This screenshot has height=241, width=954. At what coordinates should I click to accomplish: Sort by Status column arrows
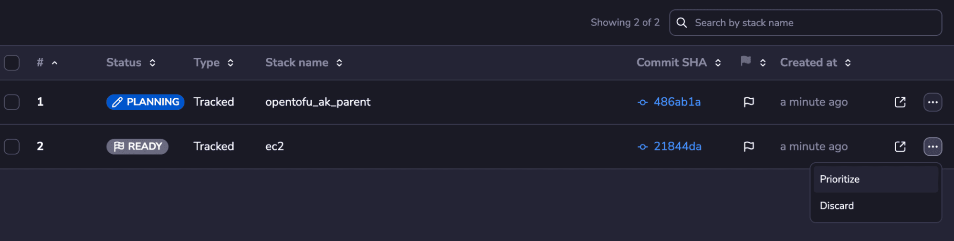point(152,63)
